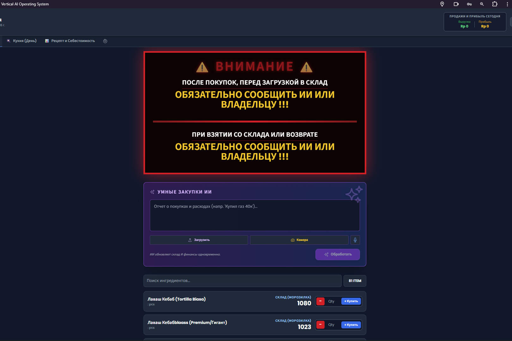This screenshot has width=512, height=341.
Task: Click +Купить for Лаваш Кебабblaass Premium
Action: click(x=351, y=325)
